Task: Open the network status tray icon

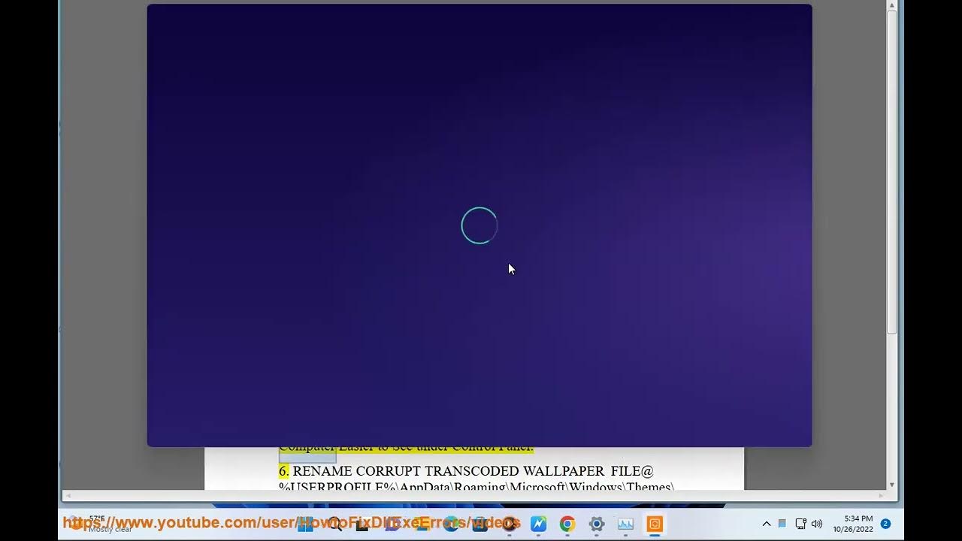Action: [800, 524]
